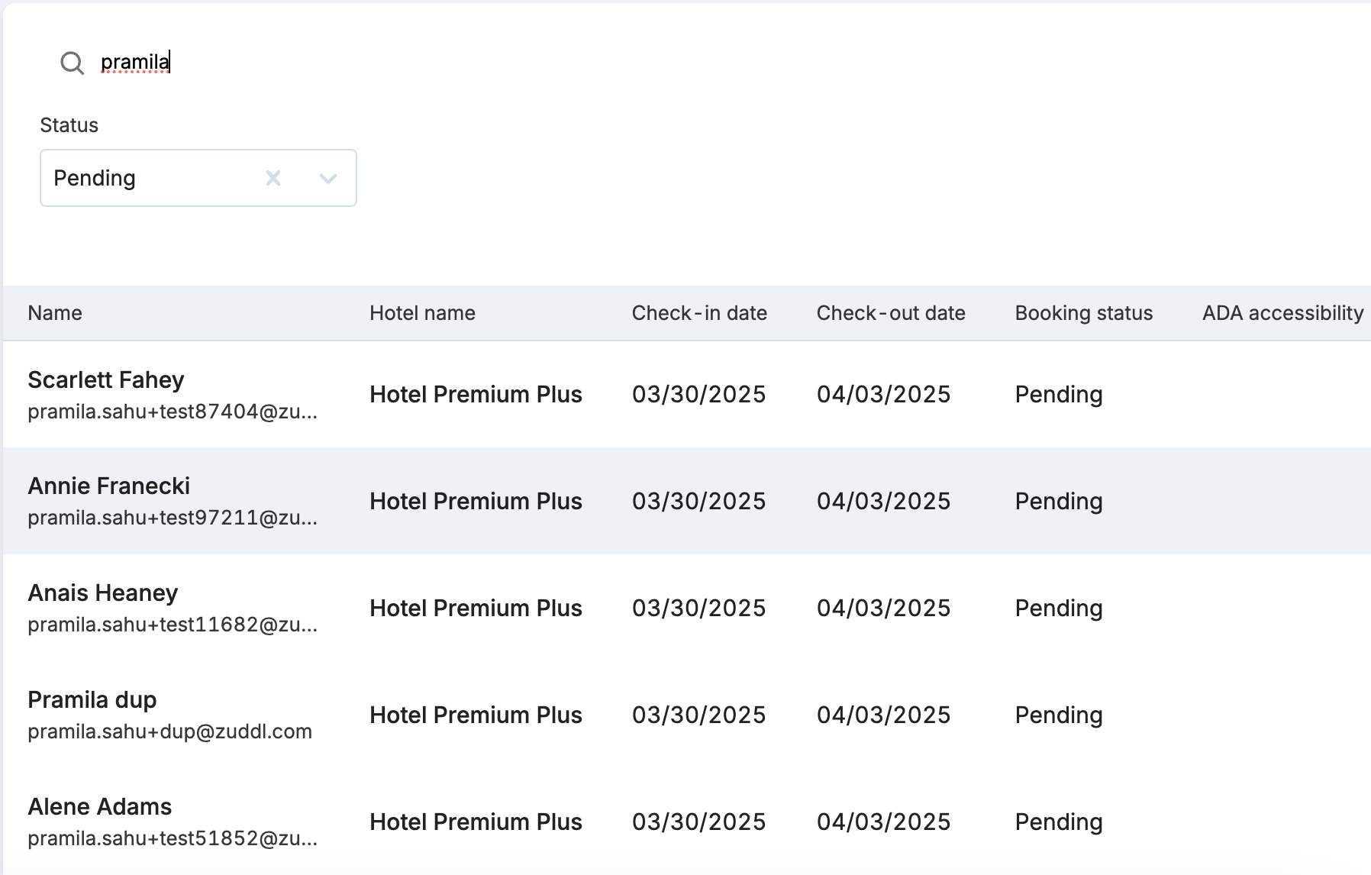Expand the Status dropdown chevron
1371x875 pixels.
328,178
